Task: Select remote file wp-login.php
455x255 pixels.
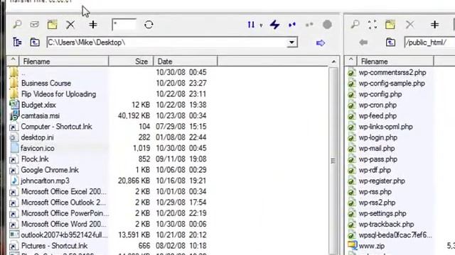Action: pyautogui.click(x=378, y=137)
